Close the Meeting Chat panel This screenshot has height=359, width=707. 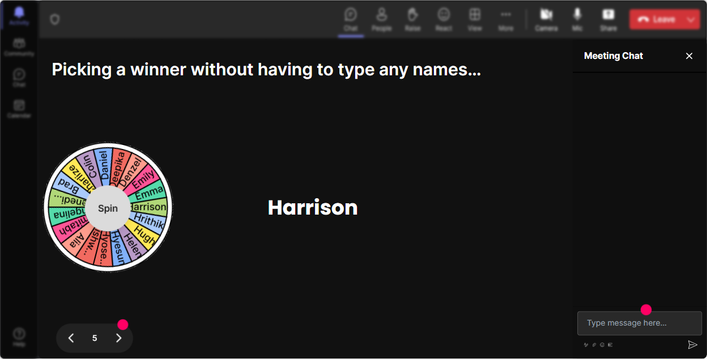689,55
